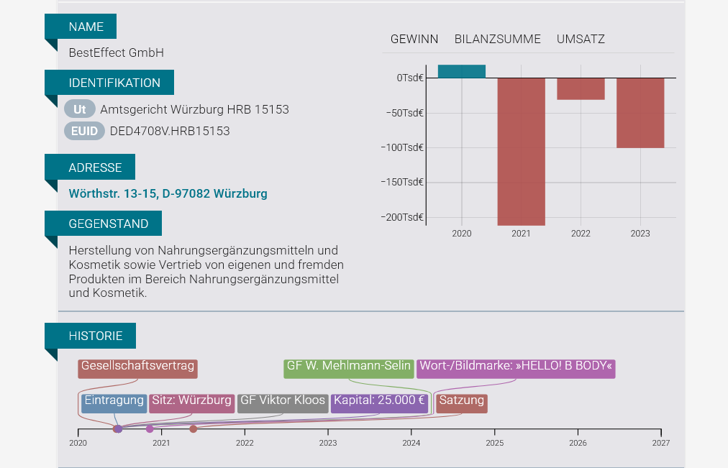Click the 2027 timeline year label

pos(660,443)
